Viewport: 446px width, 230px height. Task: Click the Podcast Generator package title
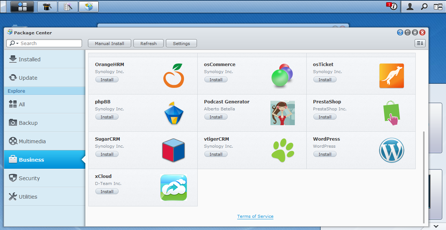click(x=227, y=102)
